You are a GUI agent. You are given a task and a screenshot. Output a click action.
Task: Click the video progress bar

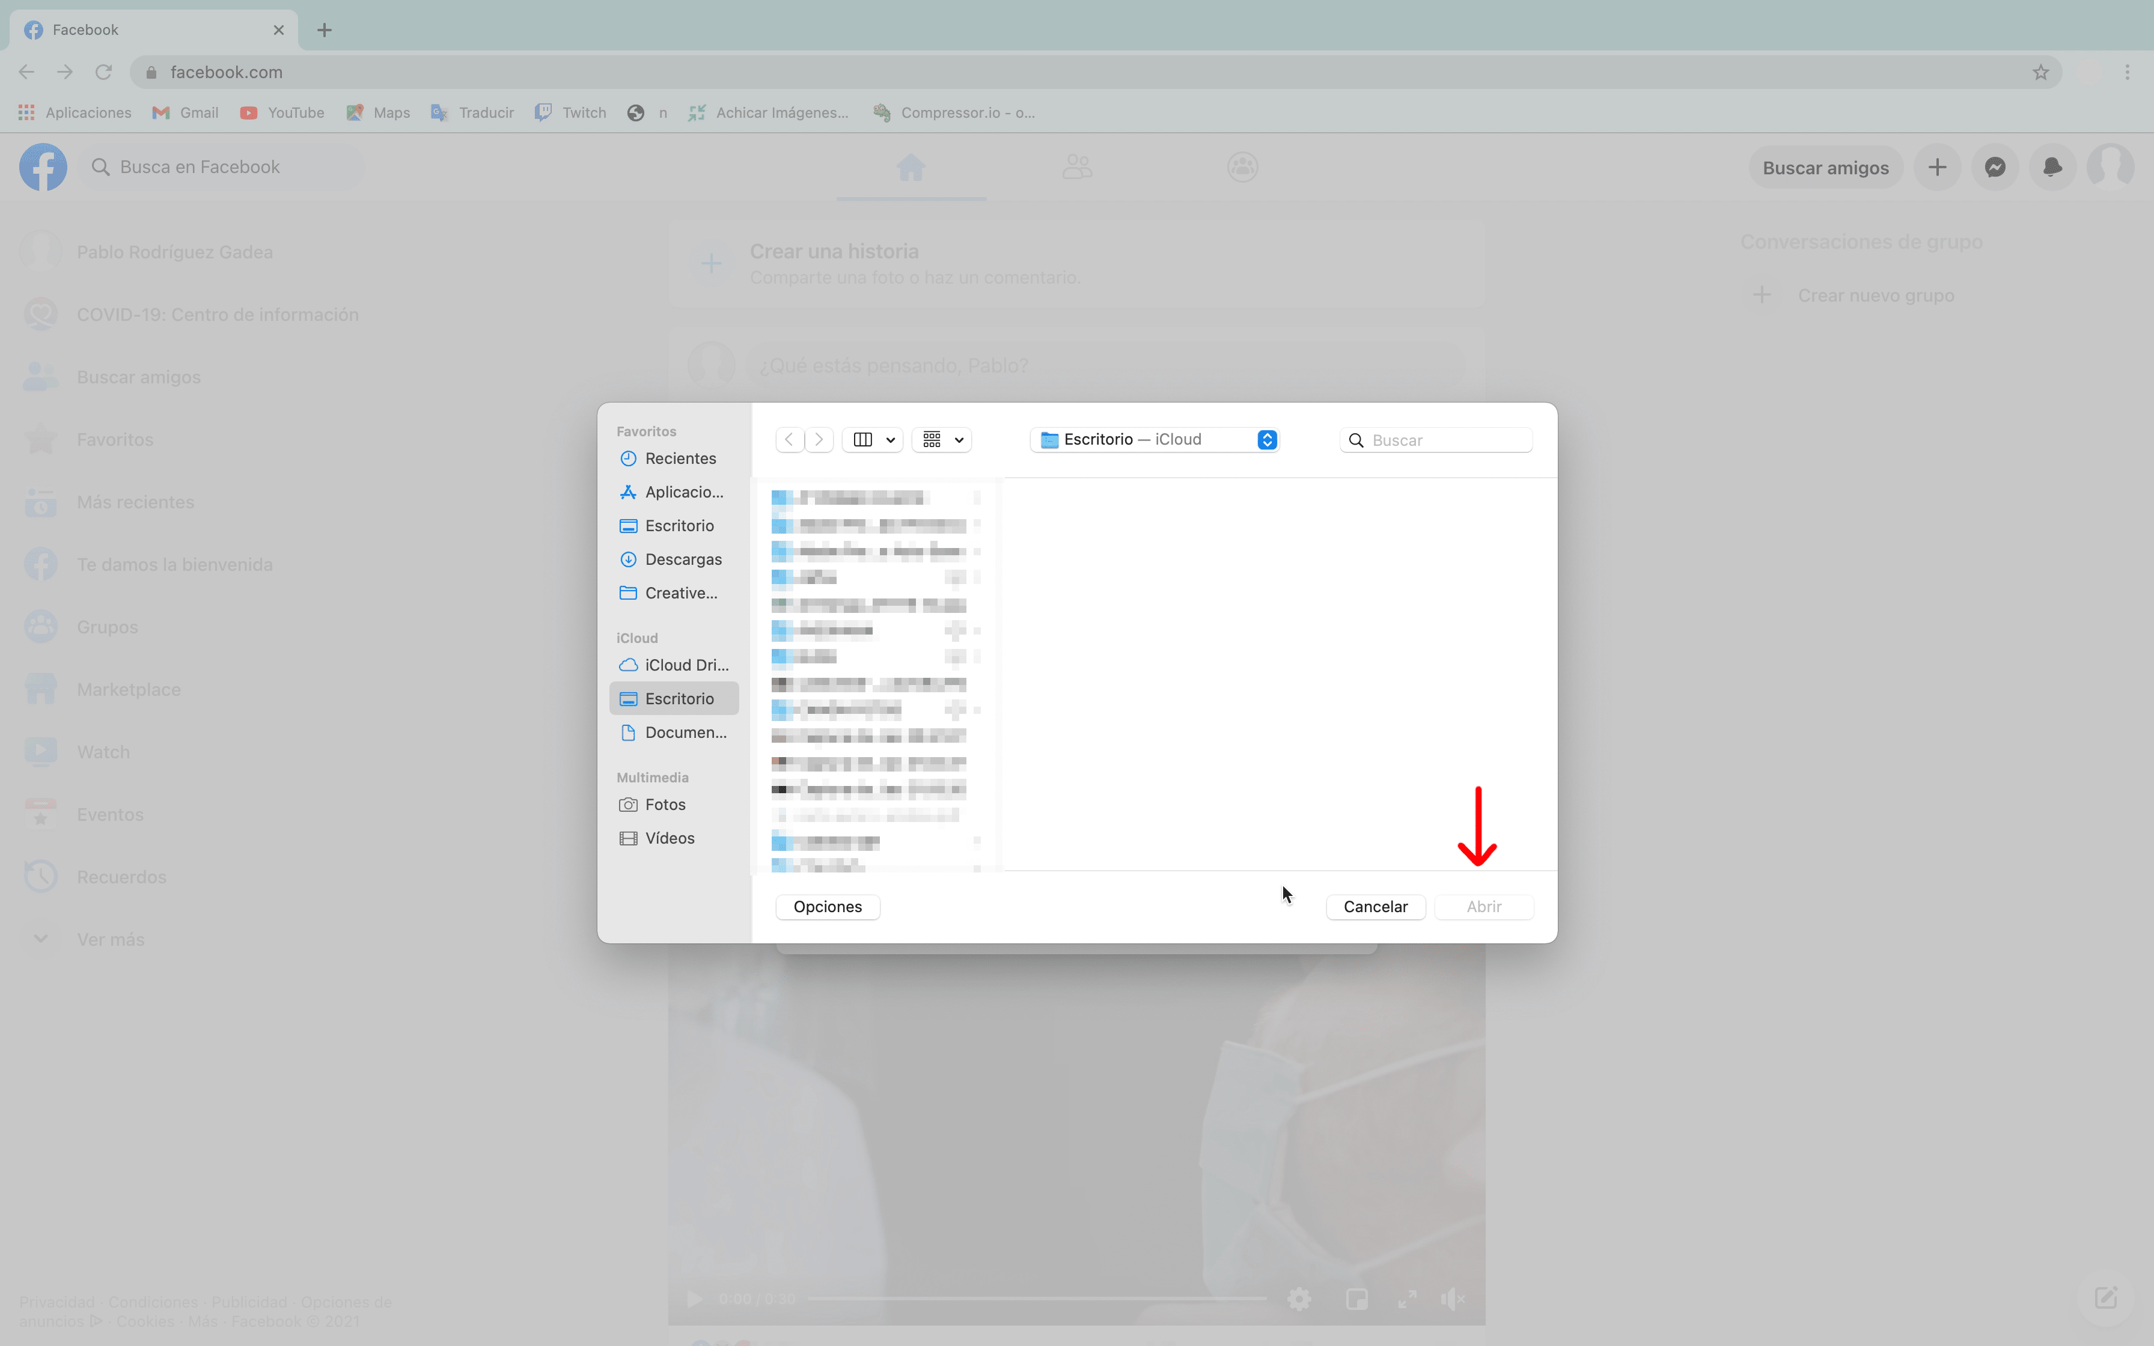point(1037,1300)
